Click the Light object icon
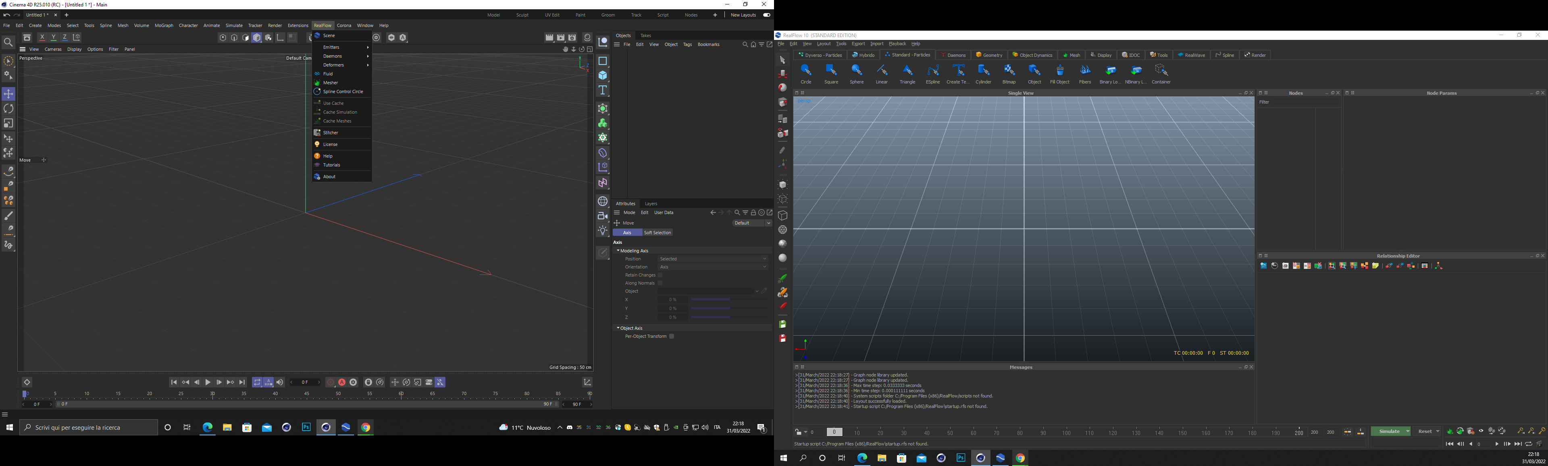The width and height of the screenshot is (1548, 466). click(603, 230)
